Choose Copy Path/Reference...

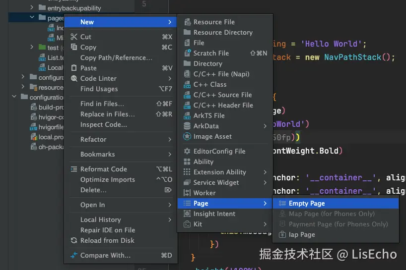[121, 57]
